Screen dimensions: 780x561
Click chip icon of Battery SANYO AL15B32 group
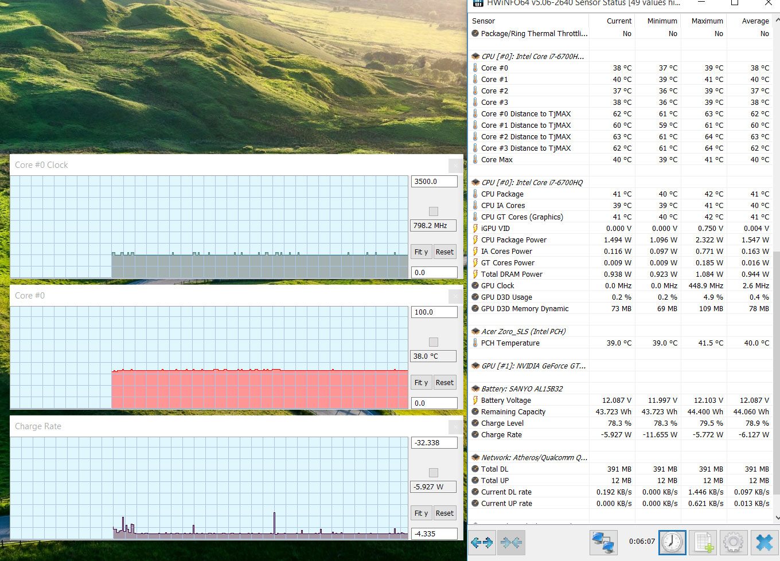[475, 389]
